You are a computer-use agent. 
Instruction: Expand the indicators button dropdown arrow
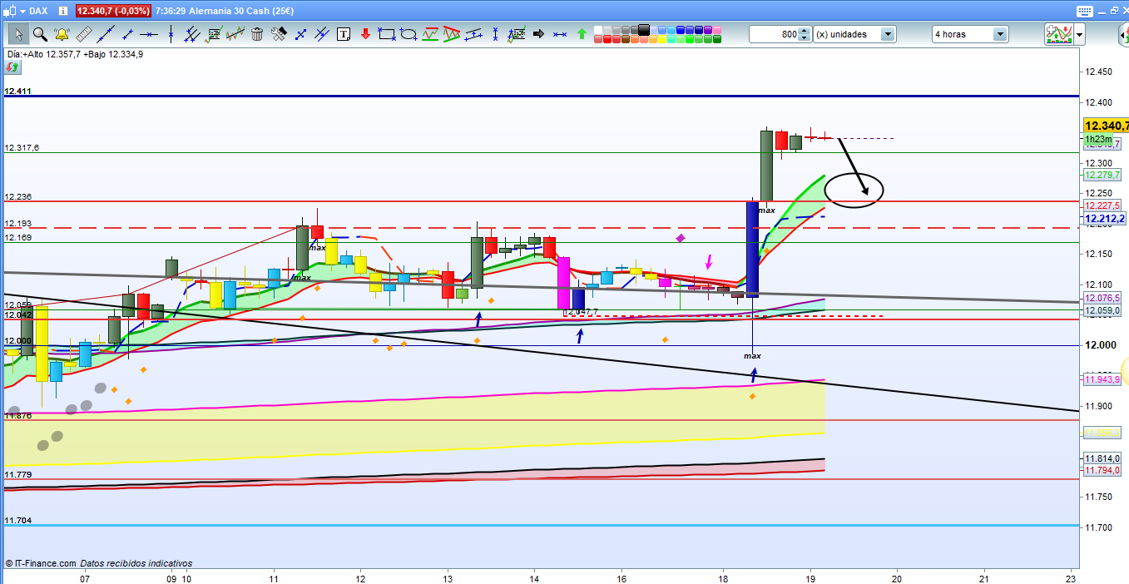click(x=1079, y=34)
